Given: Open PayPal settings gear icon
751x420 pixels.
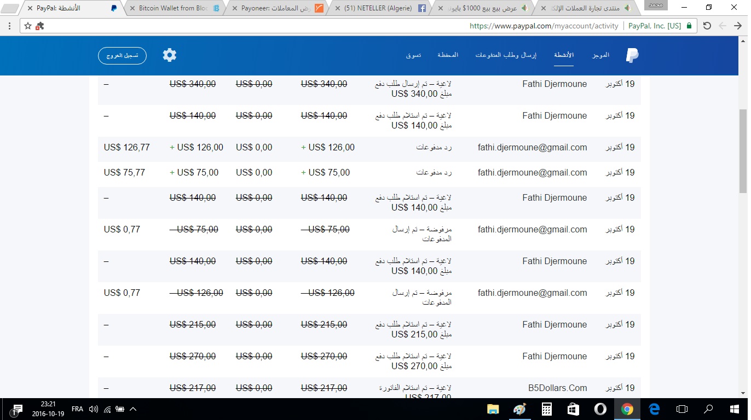Looking at the screenshot, I should pos(170,55).
